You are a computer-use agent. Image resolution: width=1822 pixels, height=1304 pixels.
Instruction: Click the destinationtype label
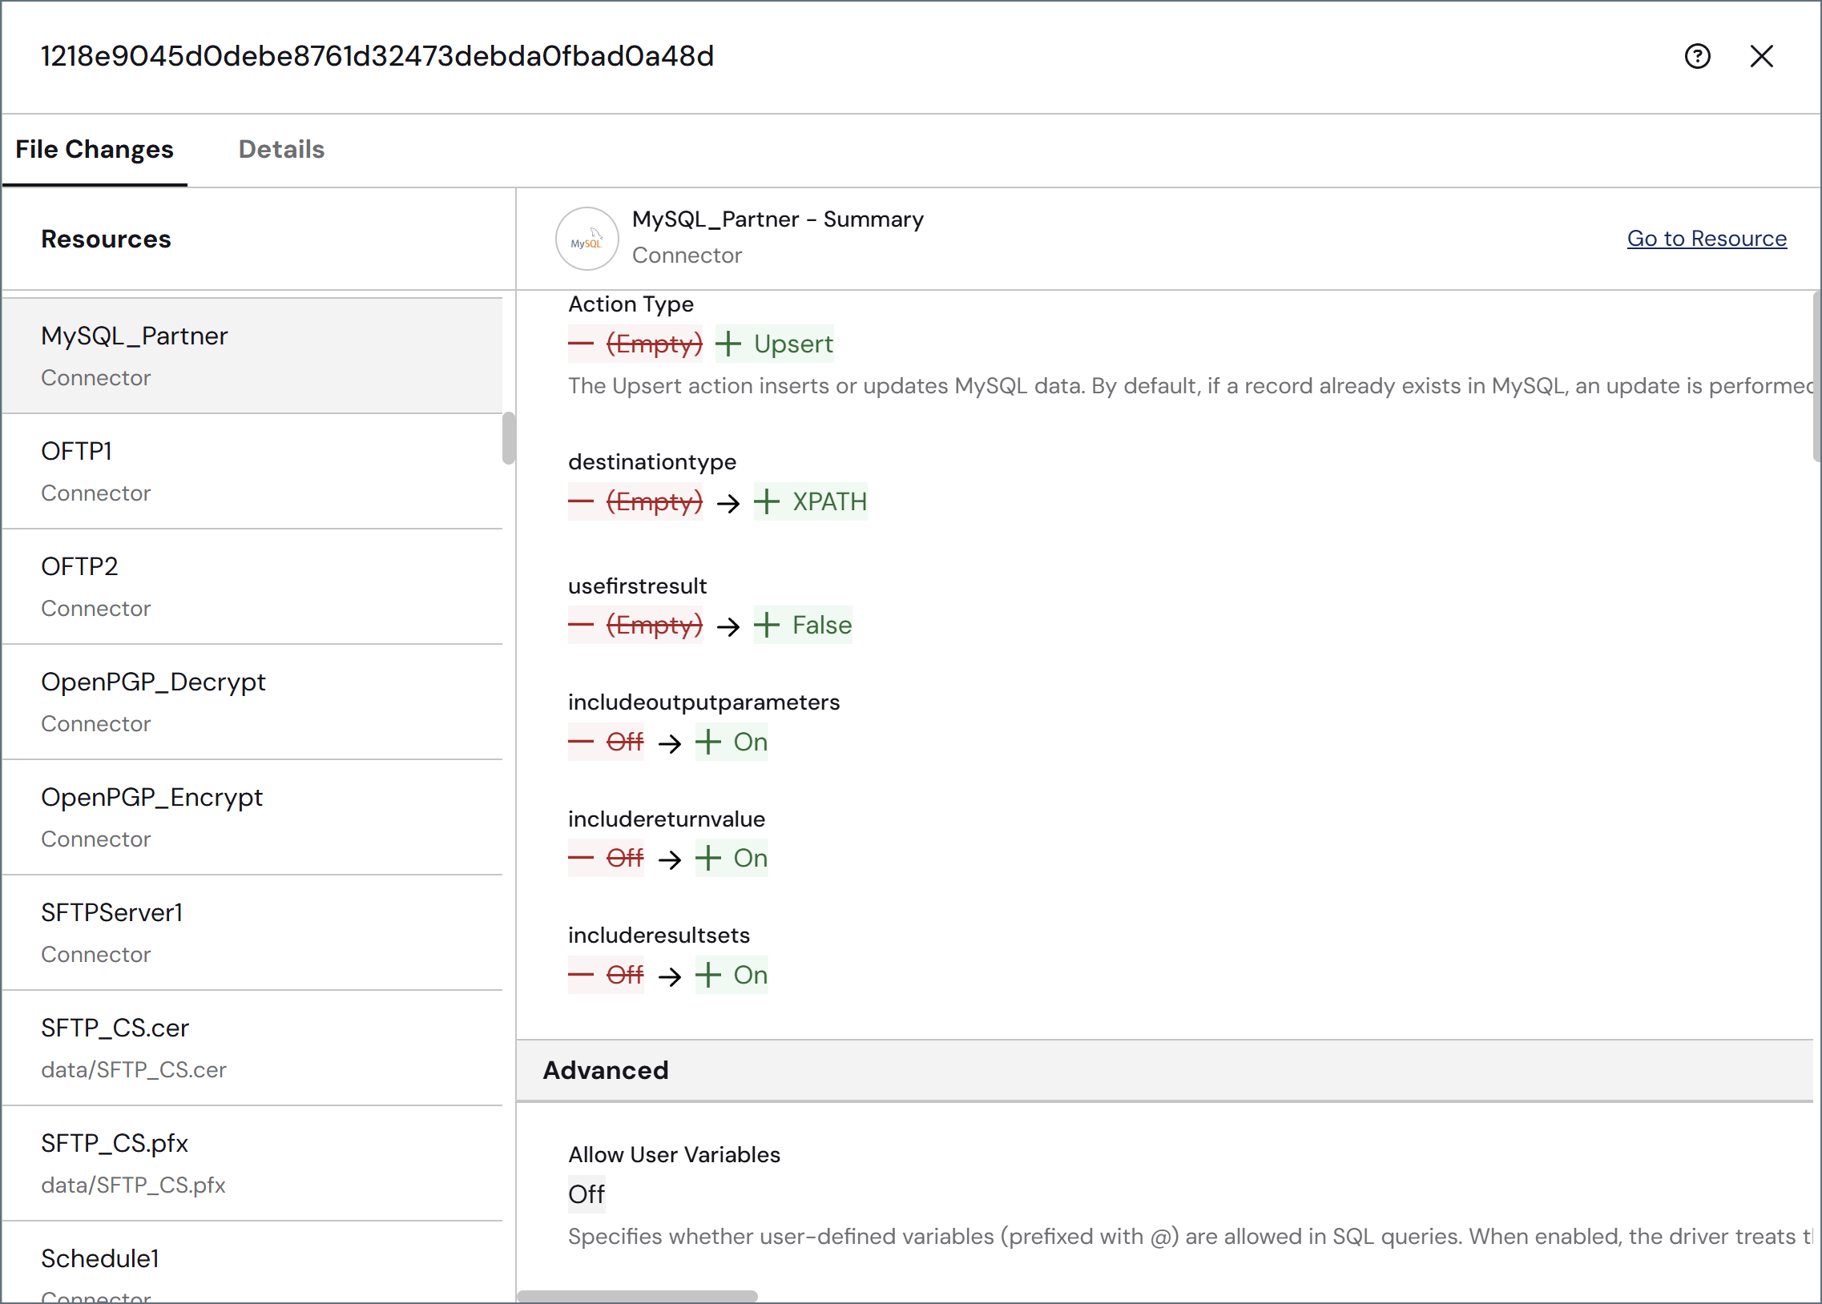(652, 461)
